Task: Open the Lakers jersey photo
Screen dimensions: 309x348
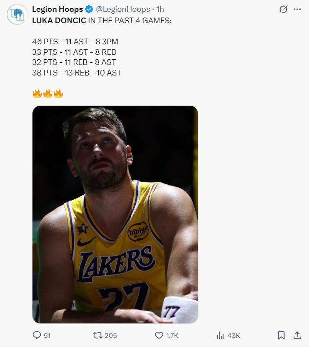Action: tap(115, 214)
